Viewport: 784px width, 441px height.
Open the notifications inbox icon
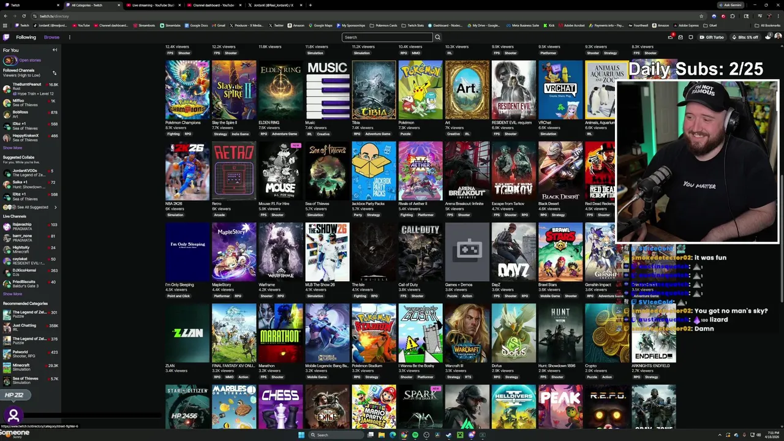pyautogui.click(x=680, y=37)
